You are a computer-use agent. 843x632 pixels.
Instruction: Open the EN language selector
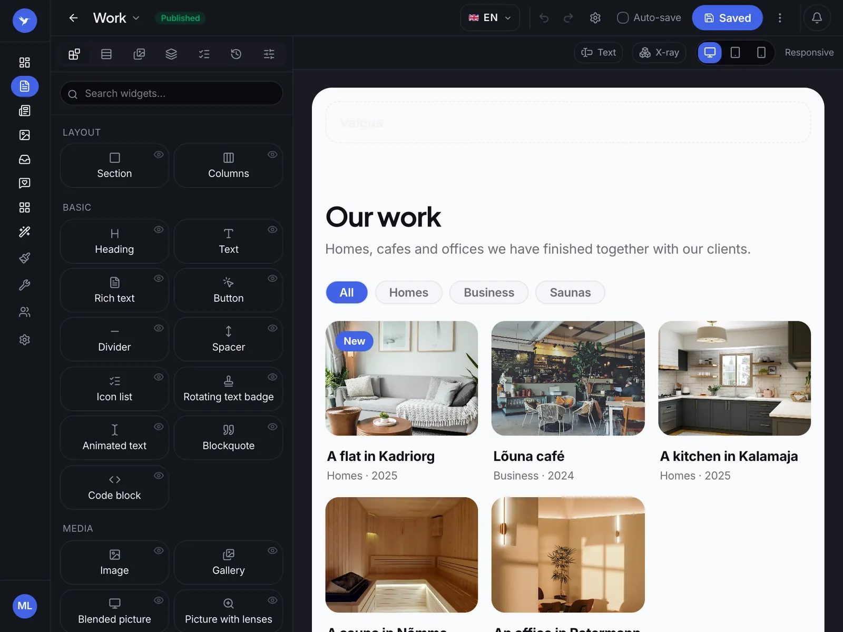pos(490,18)
